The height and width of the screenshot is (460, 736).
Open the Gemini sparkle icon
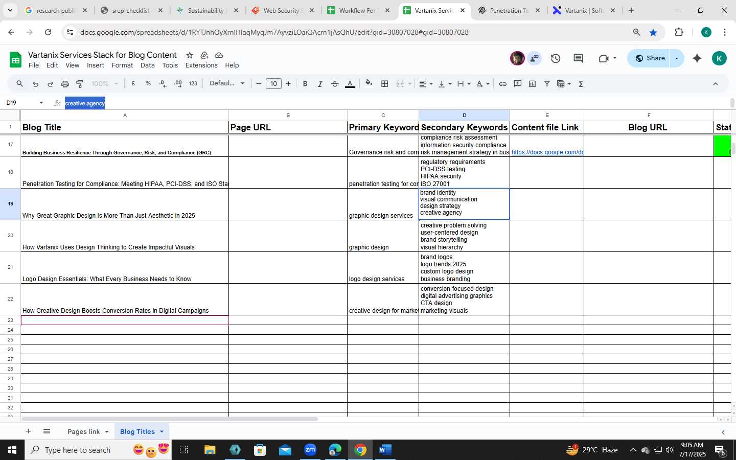(x=697, y=58)
